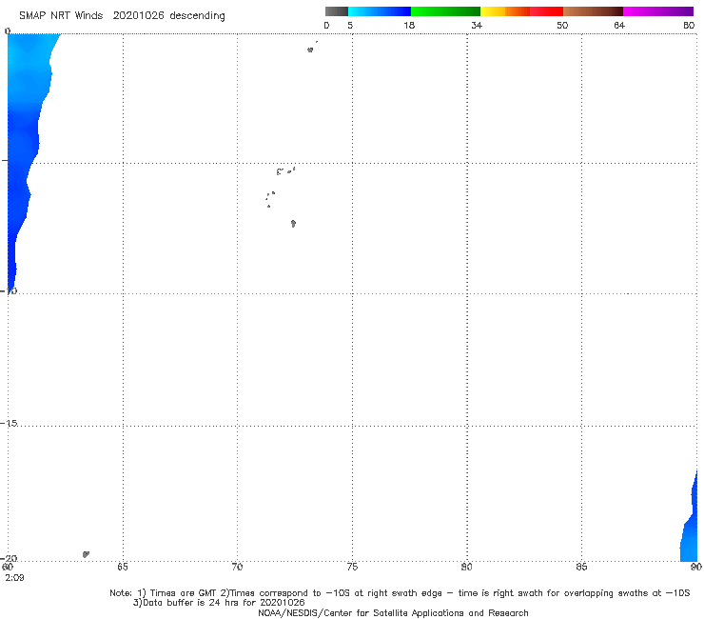This screenshot has height=619, width=704.
Task: Click the blue wind swath along the left edge
Action: [x=25, y=135]
